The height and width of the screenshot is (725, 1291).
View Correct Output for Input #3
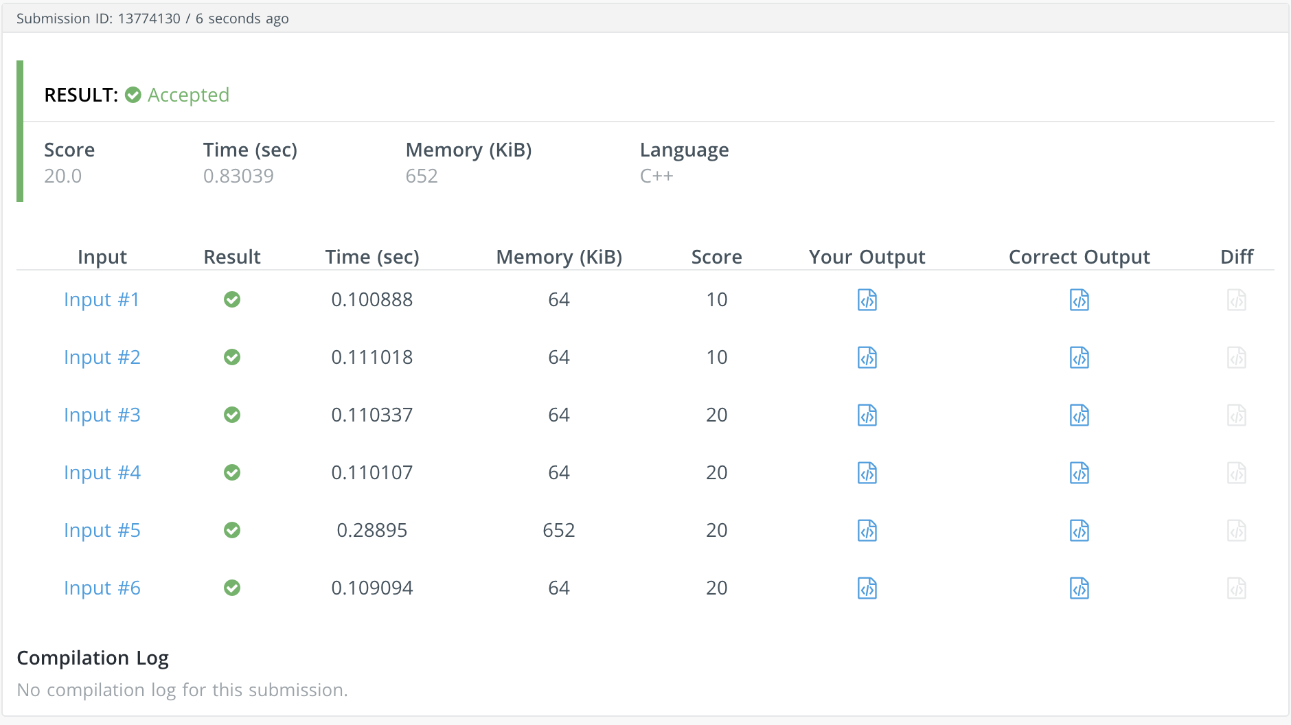[x=1079, y=415]
